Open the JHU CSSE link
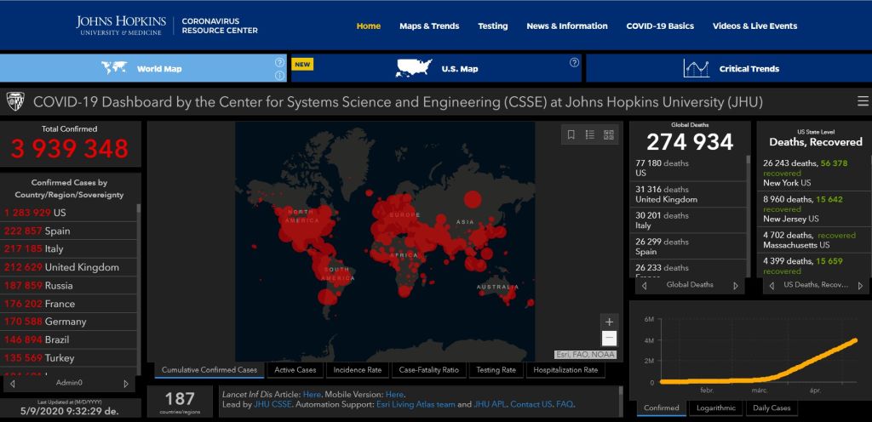This screenshot has height=422, width=872. 272,404
